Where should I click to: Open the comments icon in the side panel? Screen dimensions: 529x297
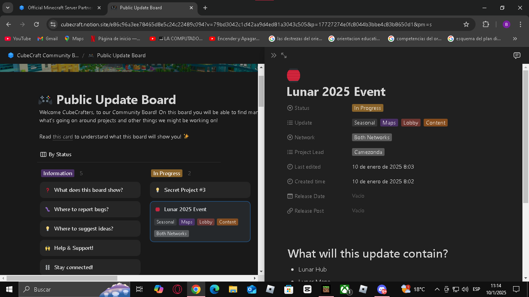(517, 55)
